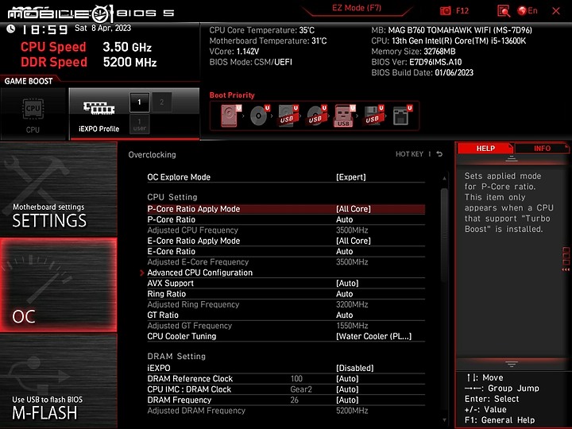This screenshot has height=429, width=572.
Task: Open the GAME BOOST tab
Action: [29, 81]
